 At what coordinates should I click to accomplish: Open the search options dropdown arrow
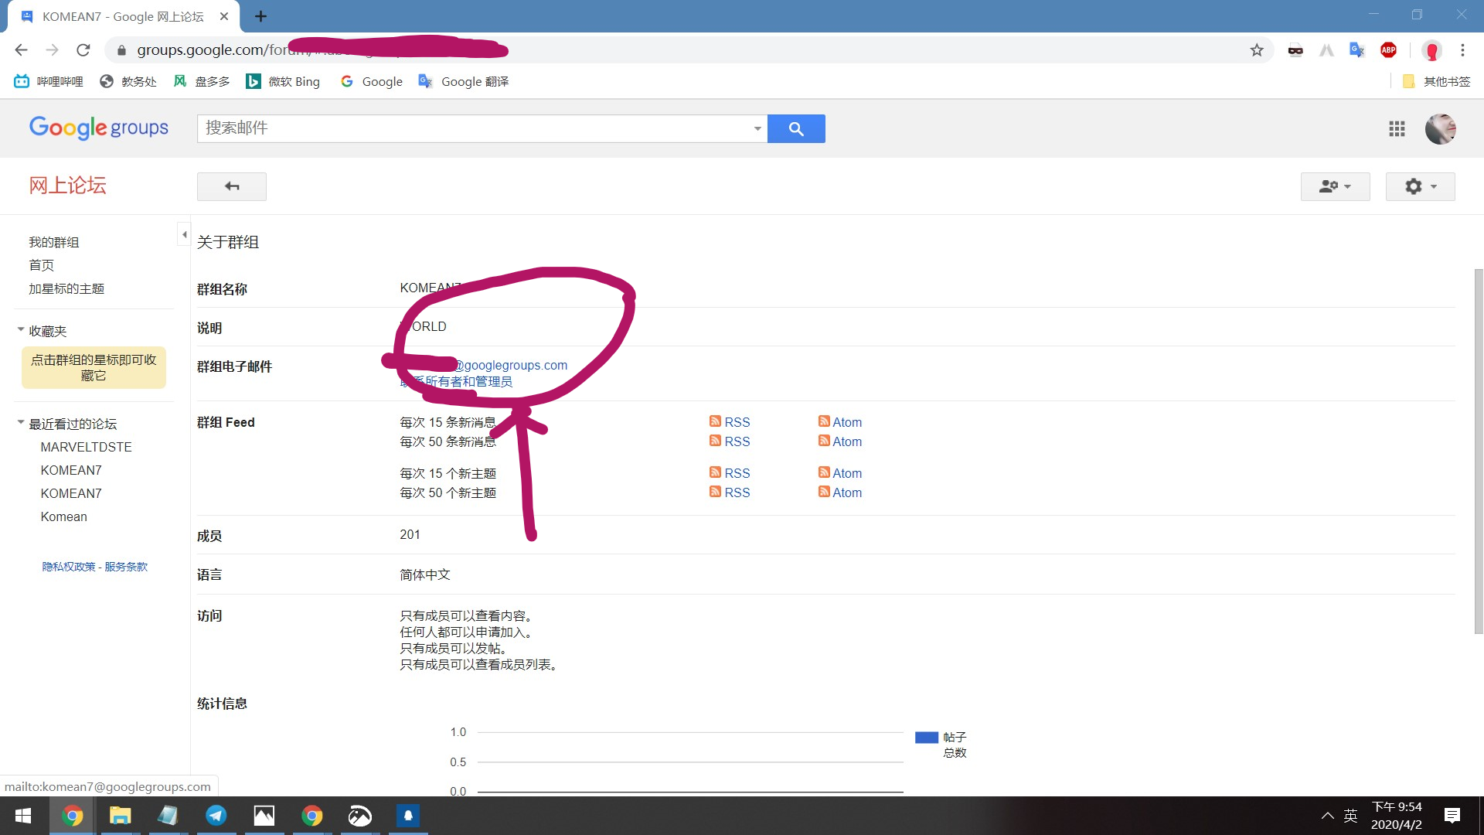(x=757, y=128)
